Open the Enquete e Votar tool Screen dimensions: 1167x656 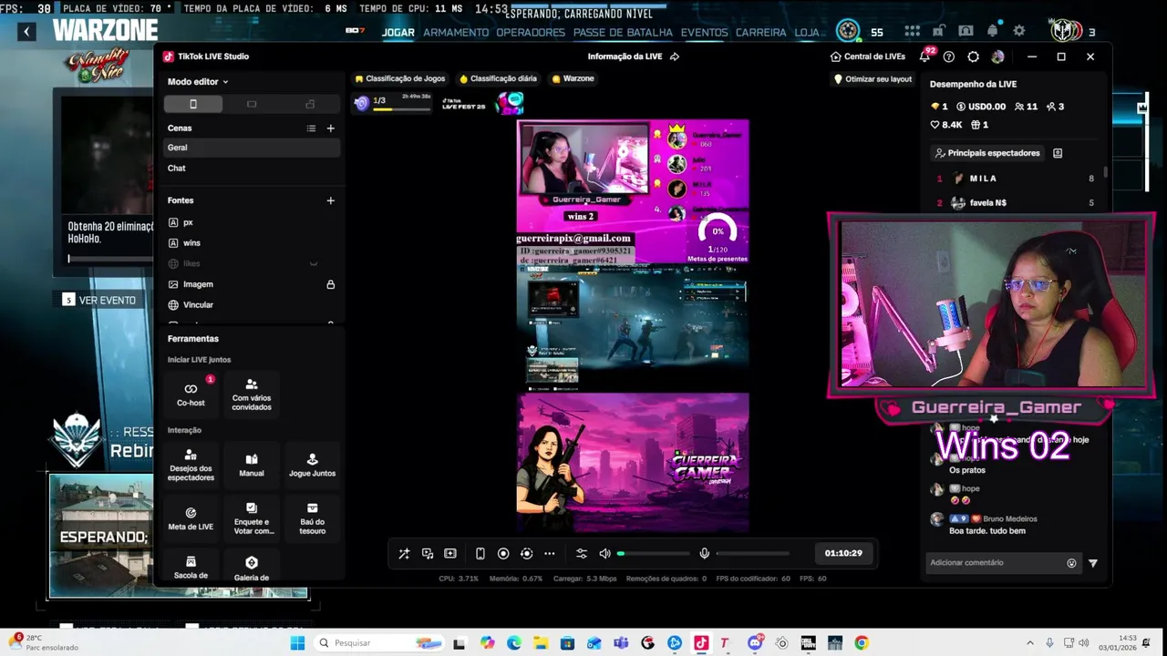tap(252, 518)
